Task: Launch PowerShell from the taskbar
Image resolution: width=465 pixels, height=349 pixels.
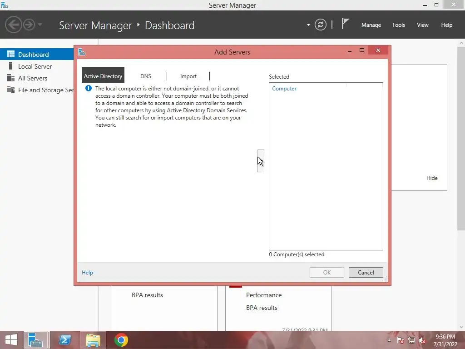Action: click(64, 340)
